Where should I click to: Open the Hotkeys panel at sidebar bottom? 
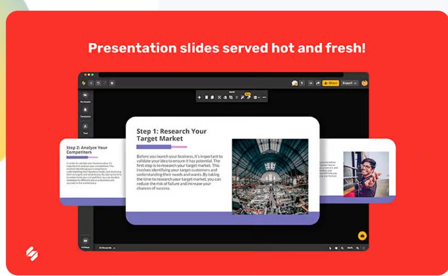(x=85, y=243)
